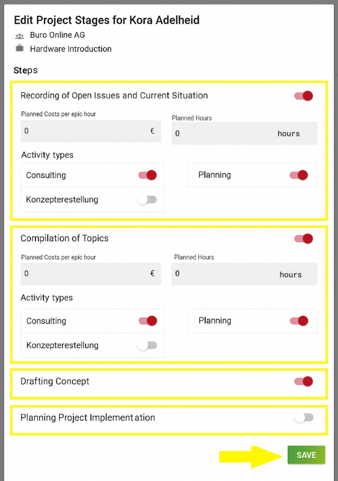Screen dimensions: 338x481
Task: Disable Planning under Compilation of Topics
Action: tap(299, 321)
